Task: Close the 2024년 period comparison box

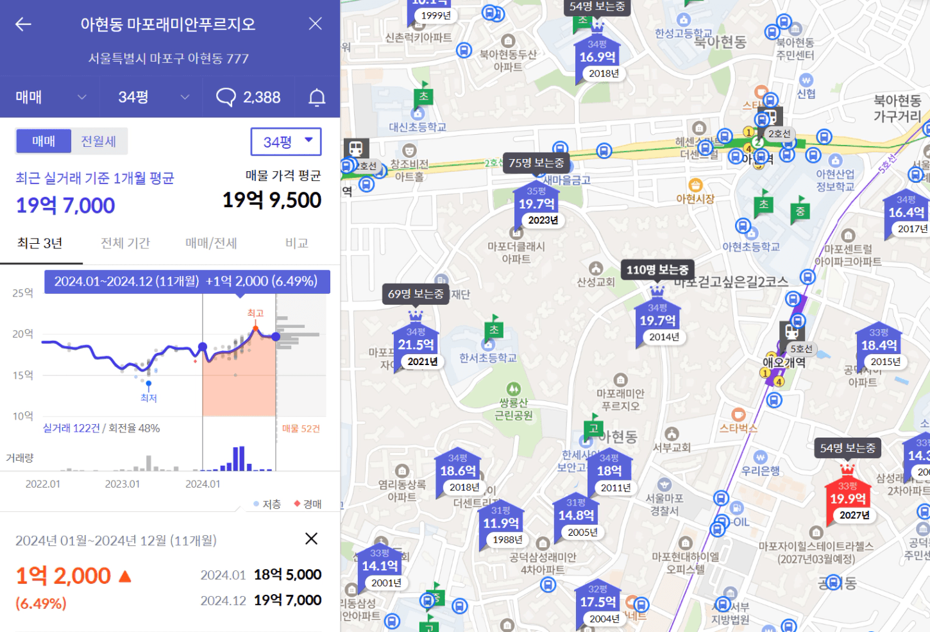Action: pyautogui.click(x=311, y=538)
